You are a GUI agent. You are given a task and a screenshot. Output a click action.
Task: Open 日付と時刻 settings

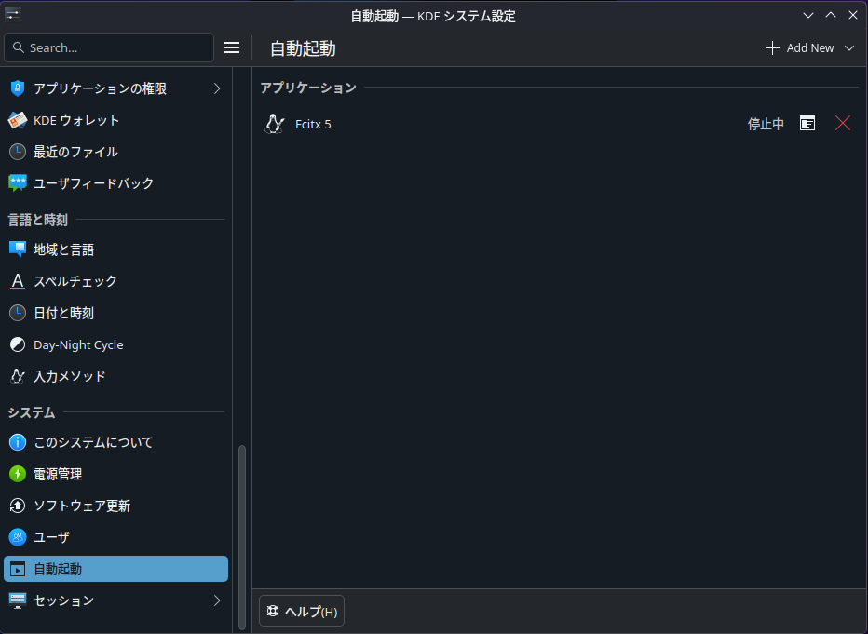[63, 313]
